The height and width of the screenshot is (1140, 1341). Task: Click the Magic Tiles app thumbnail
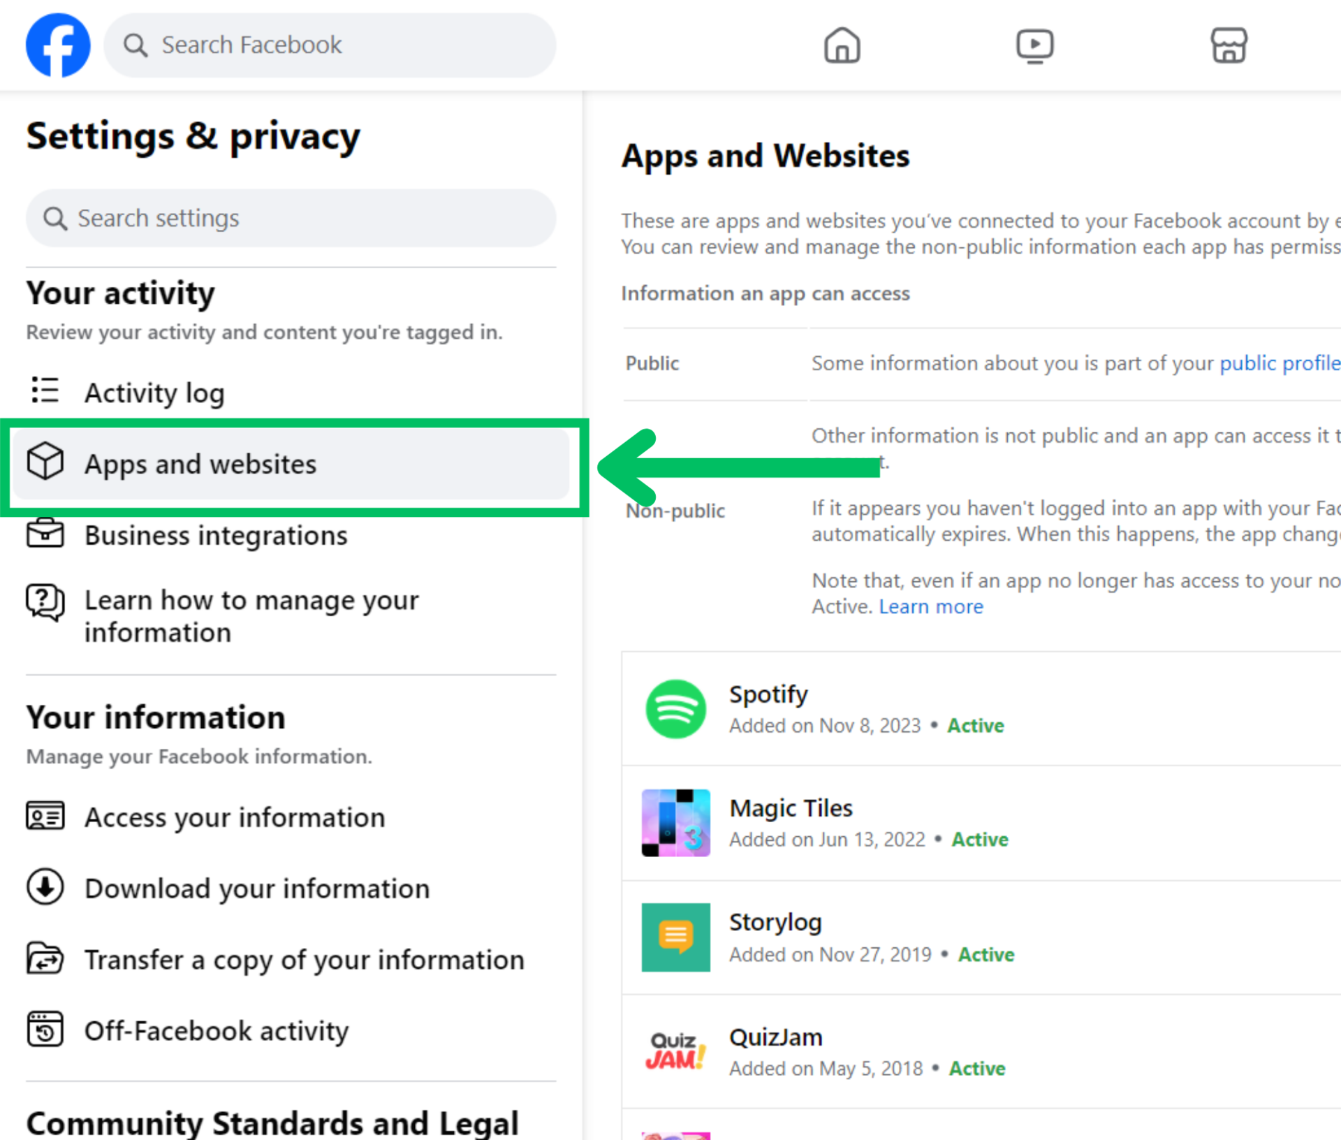675,823
